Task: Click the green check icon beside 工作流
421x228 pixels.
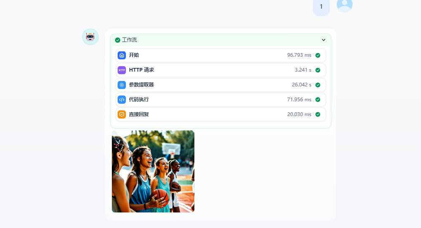Action: coord(118,40)
